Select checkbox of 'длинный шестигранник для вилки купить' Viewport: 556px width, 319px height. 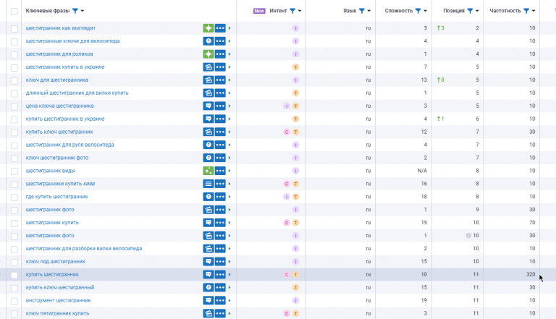[14, 93]
